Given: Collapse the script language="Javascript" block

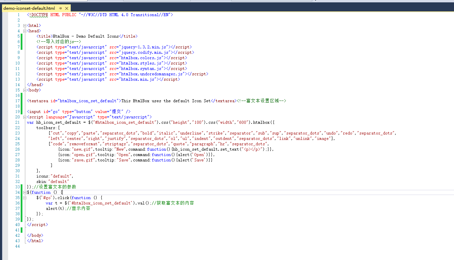Looking at the screenshot, I should [x=25, y=117].
